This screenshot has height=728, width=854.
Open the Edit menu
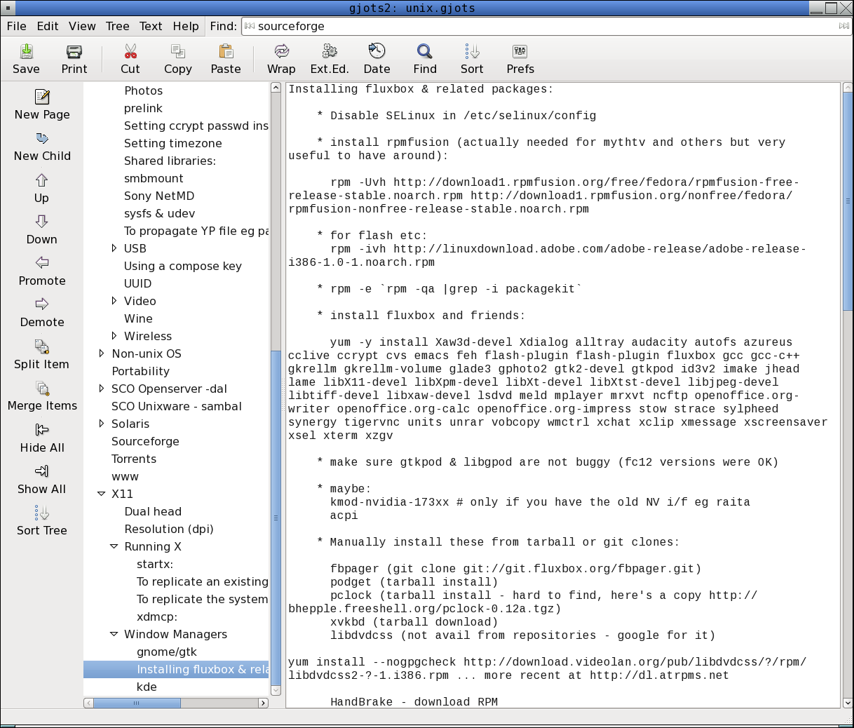48,26
